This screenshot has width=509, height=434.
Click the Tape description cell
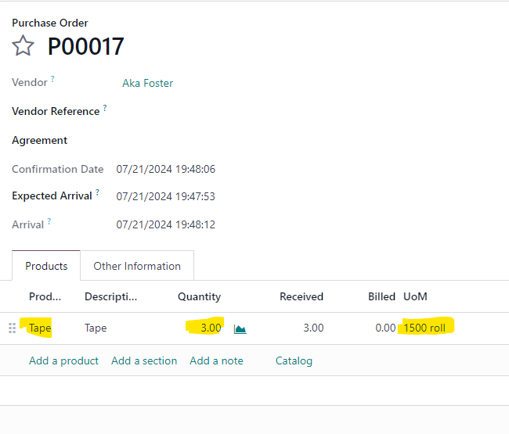click(x=96, y=328)
